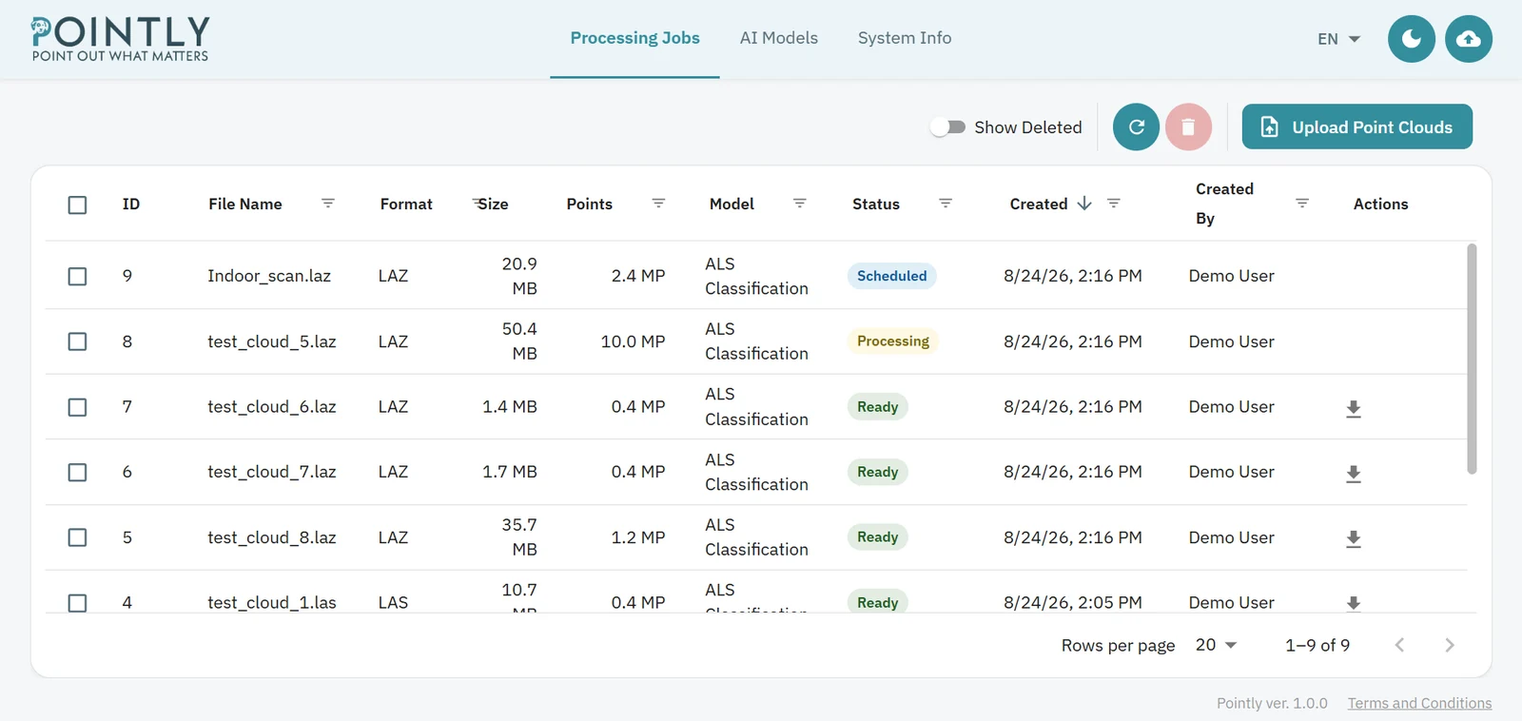Click the Created column sort arrow
This screenshot has height=721, width=1522.
click(x=1084, y=204)
